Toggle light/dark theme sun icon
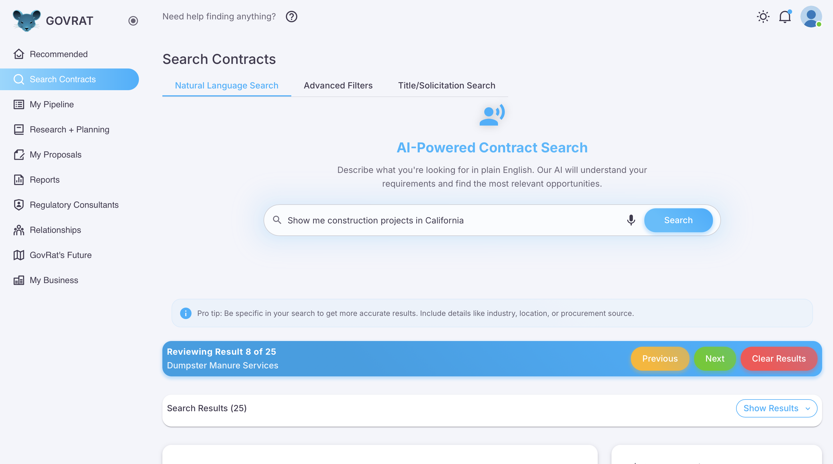Image resolution: width=833 pixels, height=464 pixels. [763, 17]
